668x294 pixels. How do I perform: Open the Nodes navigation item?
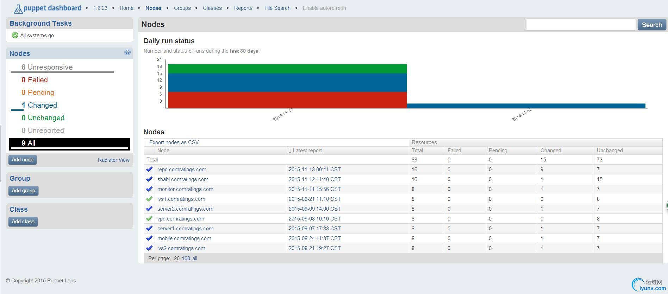(x=154, y=8)
